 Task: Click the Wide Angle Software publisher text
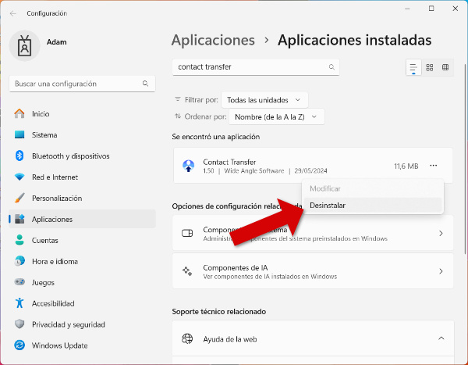point(254,171)
